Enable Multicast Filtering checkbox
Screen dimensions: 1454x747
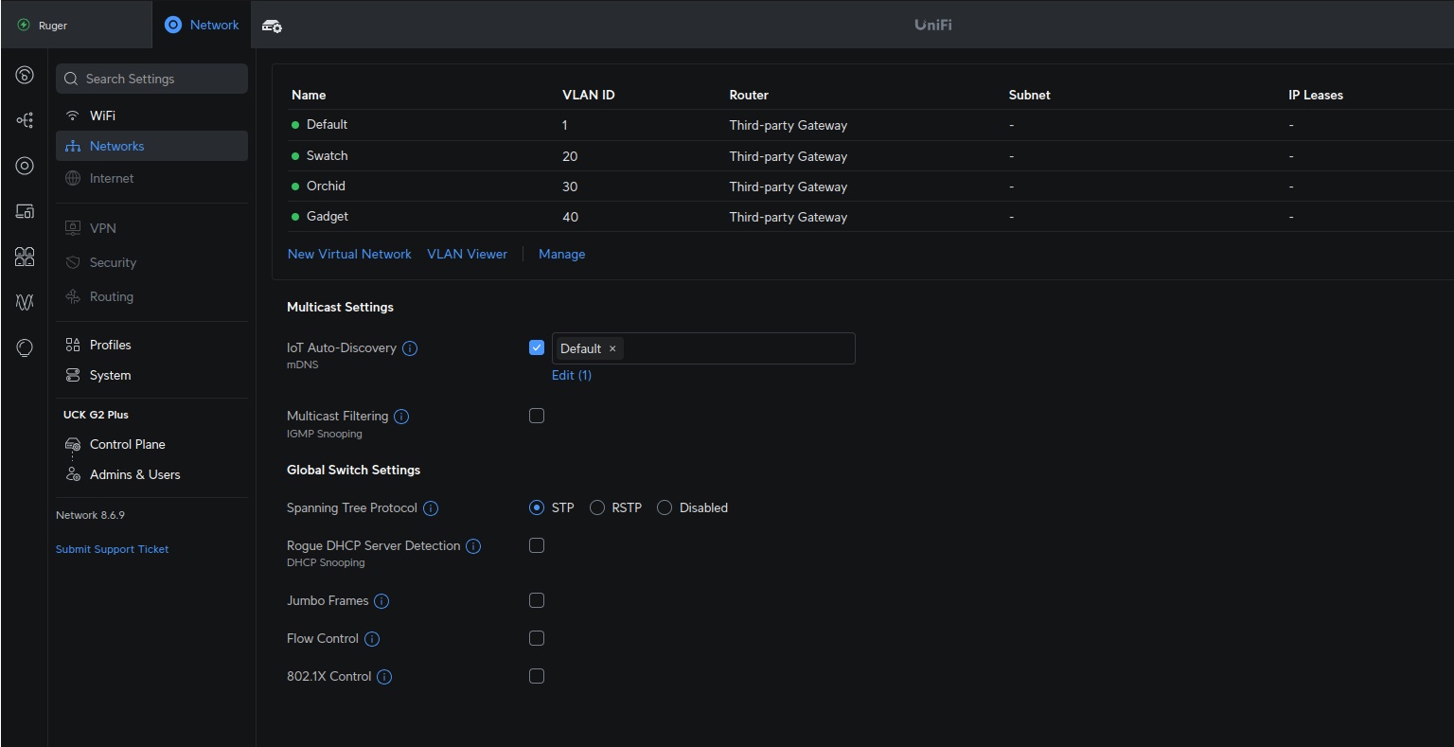[537, 416]
